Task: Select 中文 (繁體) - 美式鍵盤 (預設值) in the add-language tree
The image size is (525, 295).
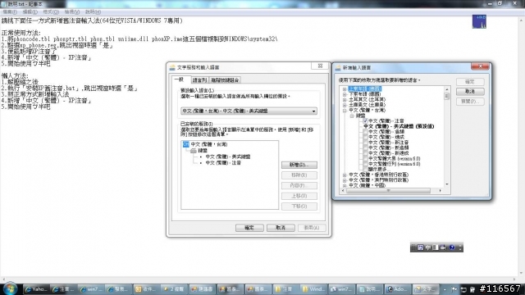Action: [x=399, y=126]
